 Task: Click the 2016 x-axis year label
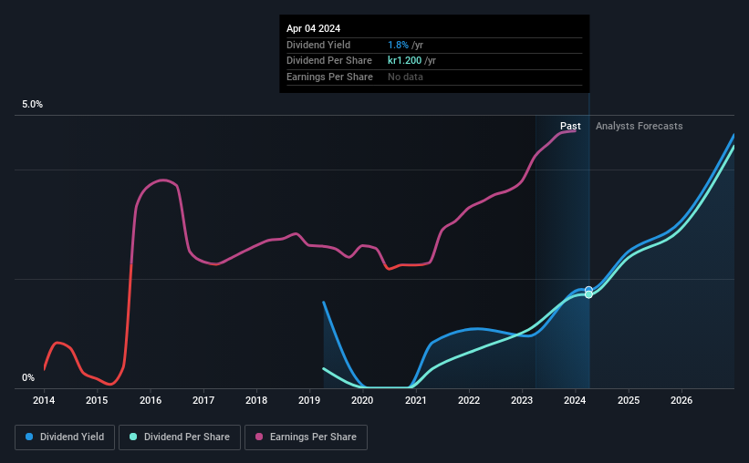tap(151, 400)
